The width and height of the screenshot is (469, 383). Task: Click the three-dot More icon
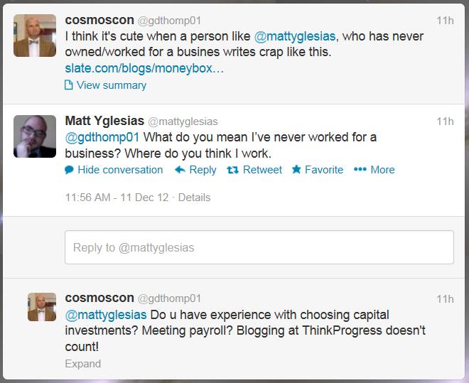tap(360, 170)
